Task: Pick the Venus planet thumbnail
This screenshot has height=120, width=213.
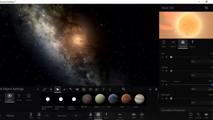Action: (x=100, y=99)
